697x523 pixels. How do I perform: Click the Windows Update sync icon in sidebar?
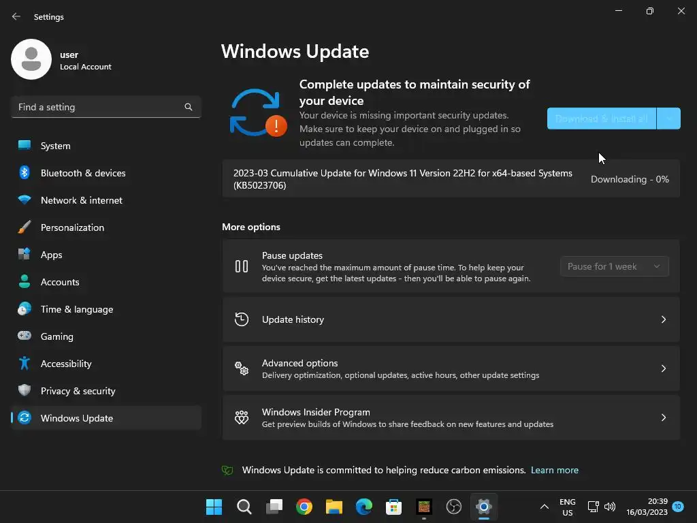coord(25,417)
